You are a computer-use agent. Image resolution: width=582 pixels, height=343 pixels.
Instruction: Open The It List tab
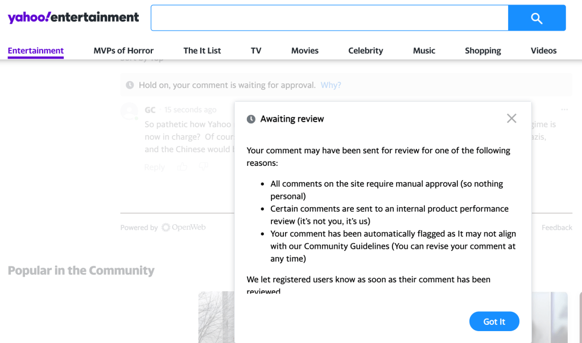[202, 51]
